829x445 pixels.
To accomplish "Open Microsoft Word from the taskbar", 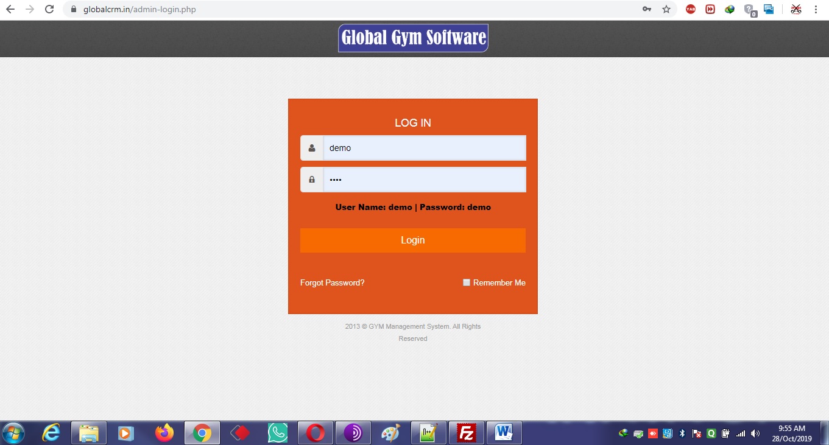I will tap(504, 433).
